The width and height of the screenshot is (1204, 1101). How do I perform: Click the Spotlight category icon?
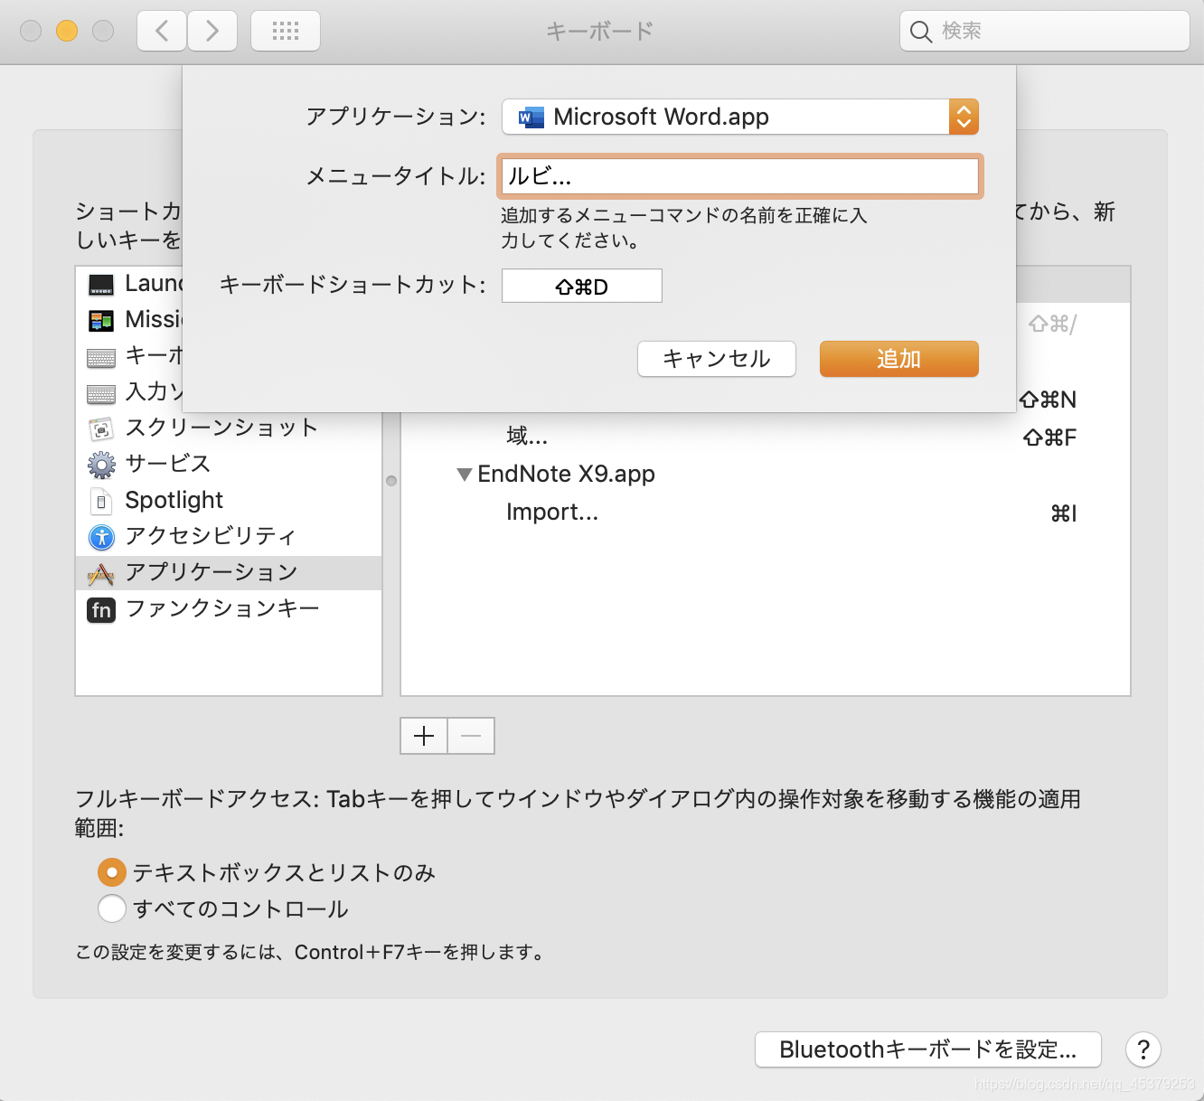pos(101,501)
